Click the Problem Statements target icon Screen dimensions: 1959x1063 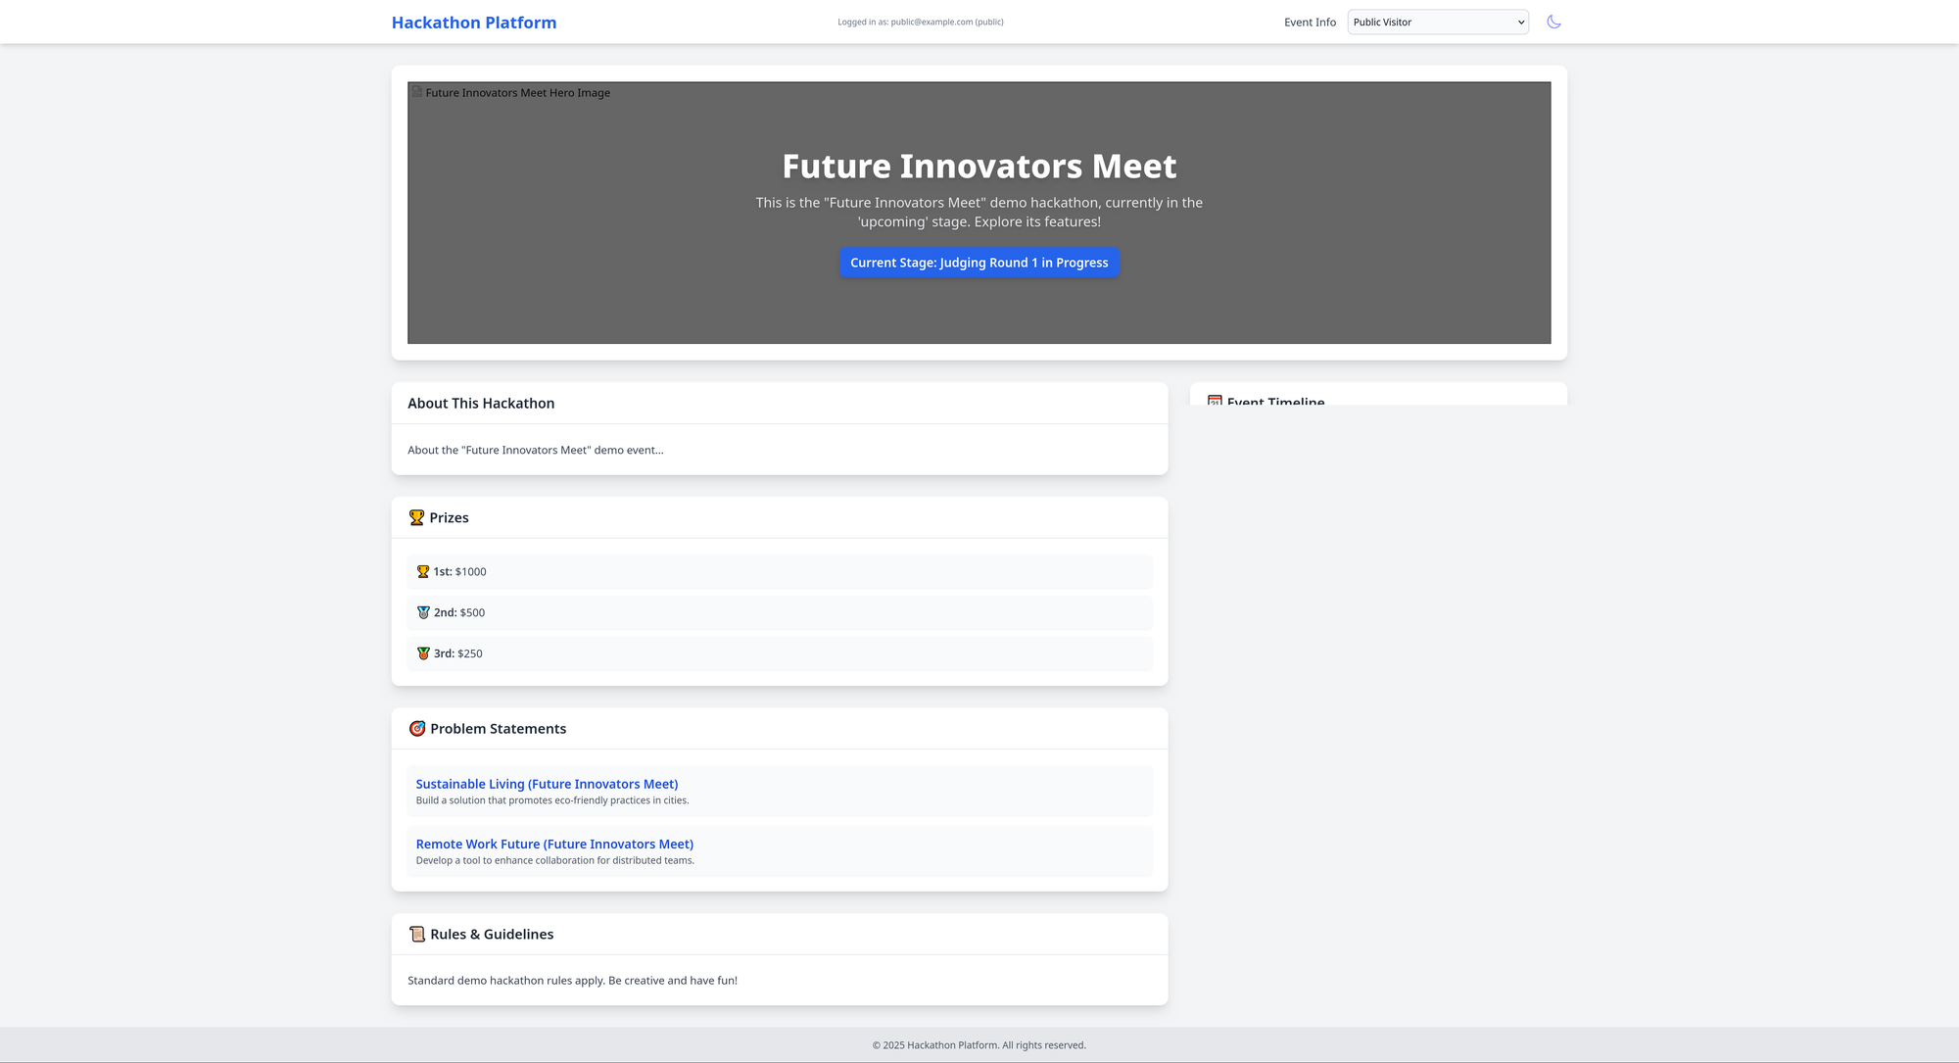417,728
